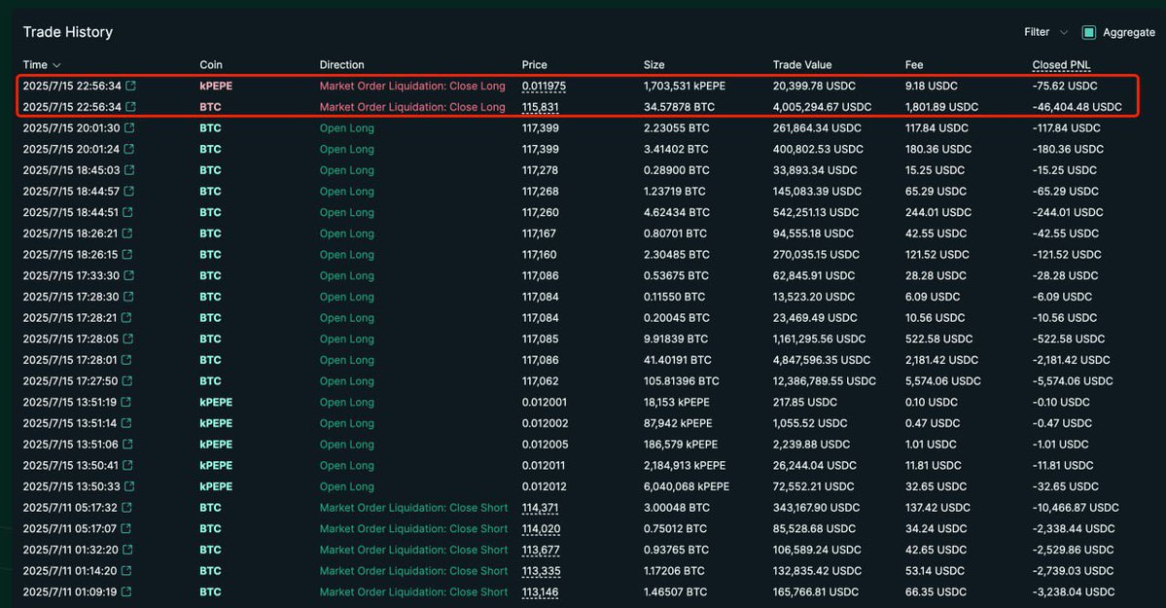1166x608 pixels.
Task: Open explorer link icon for 2025/7/15 18:26:21 trade
Action: point(127,232)
